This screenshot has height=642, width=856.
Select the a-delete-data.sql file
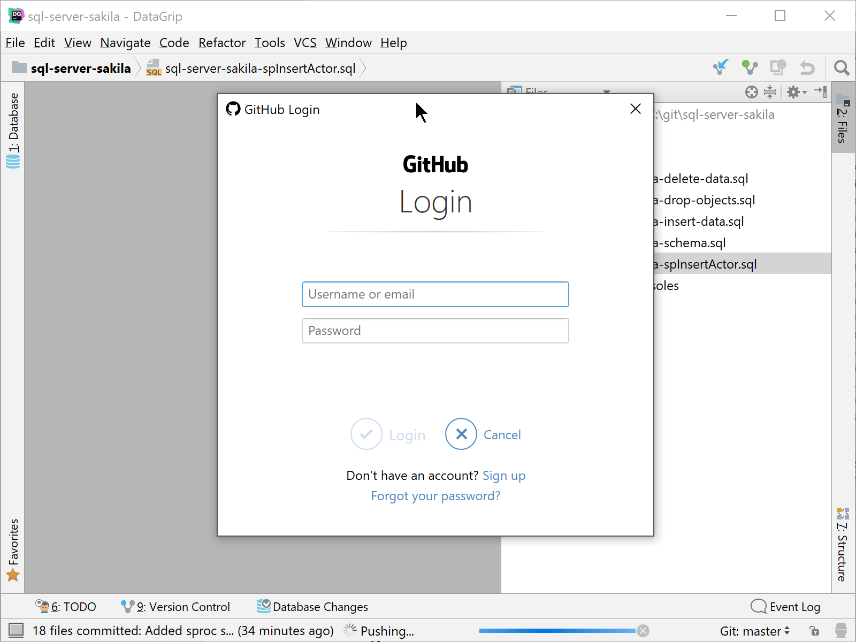(700, 179)
